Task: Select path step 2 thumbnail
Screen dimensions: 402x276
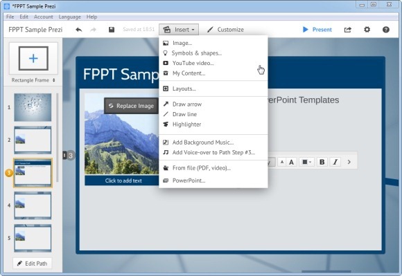Action: click(x=33, y=140)
